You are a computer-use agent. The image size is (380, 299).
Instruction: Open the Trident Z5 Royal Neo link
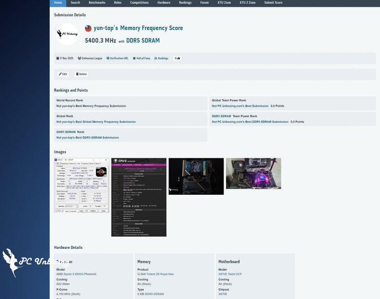click(160, 274)
